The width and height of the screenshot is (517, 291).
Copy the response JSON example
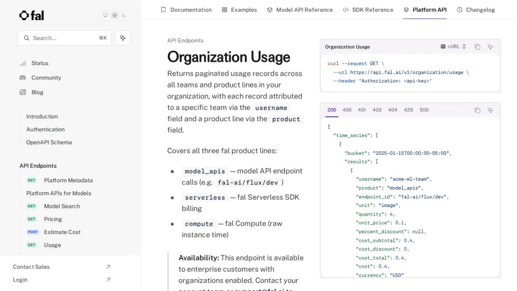pos(477,110)
